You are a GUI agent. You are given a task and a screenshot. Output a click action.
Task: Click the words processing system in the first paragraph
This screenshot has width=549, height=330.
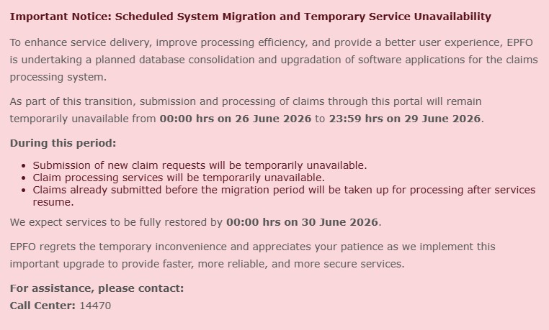click(x=57, y=77)
